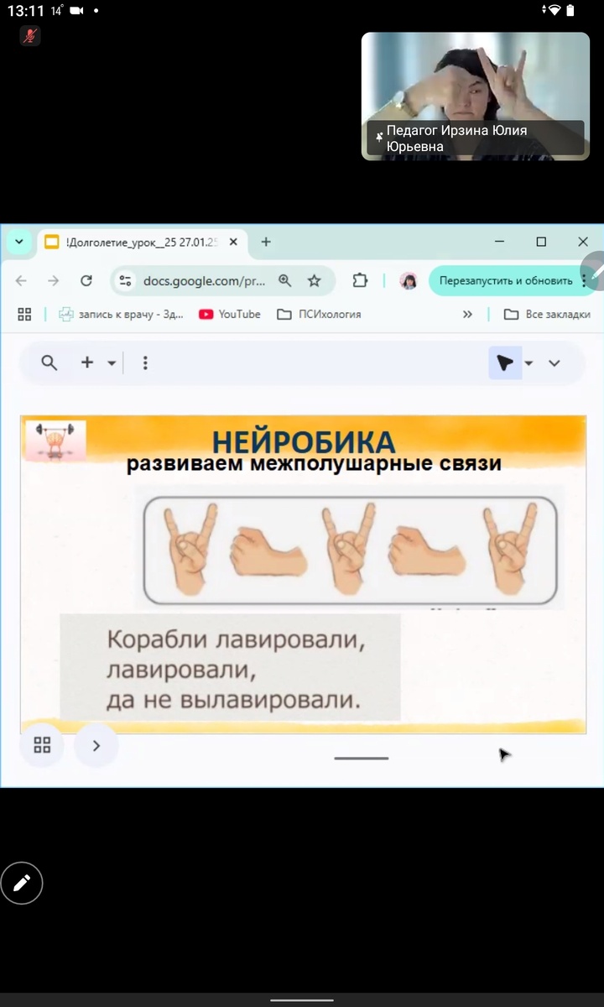Collapse the toolbar with chevron down
This screenshot has width=604, height=1007.
click(555, 363)
